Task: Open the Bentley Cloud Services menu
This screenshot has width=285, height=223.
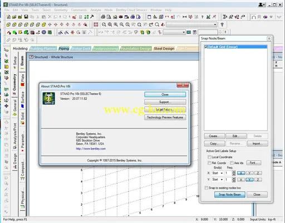Action: click(x=131, y=10)
